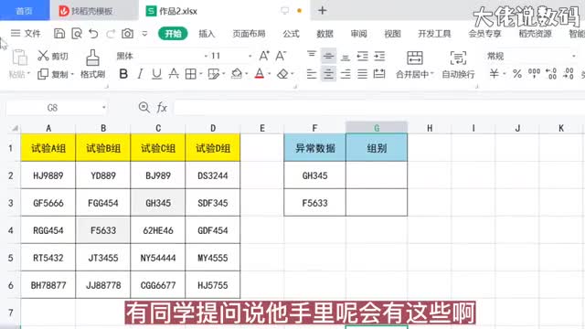Click the Paste clipboard icon

[x=19, y=58]
